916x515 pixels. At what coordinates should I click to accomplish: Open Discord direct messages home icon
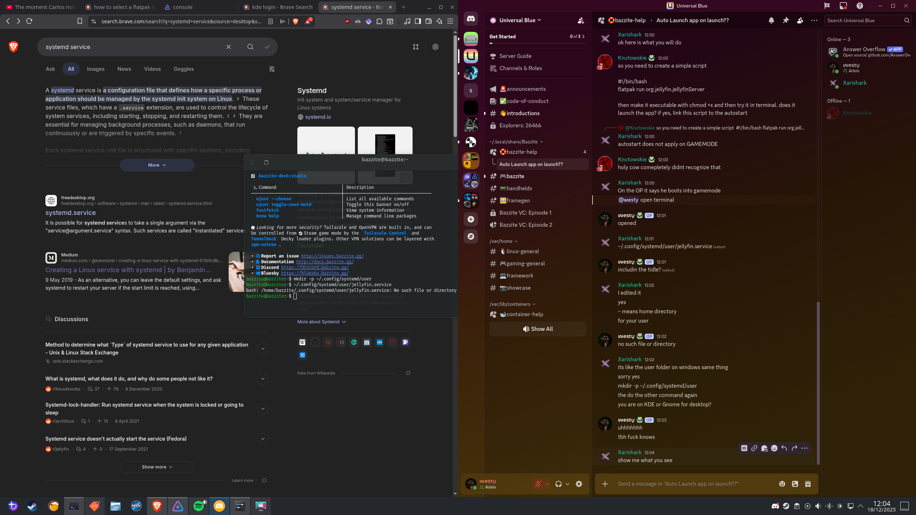point(471,19)
